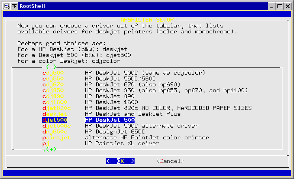Minimize the RootShell window
This screenshot has height=179, width=294.
271,6
